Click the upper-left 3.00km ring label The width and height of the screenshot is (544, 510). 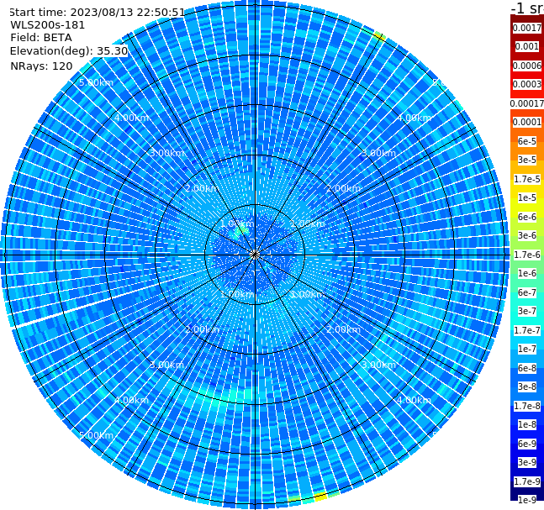click(166, 153)
